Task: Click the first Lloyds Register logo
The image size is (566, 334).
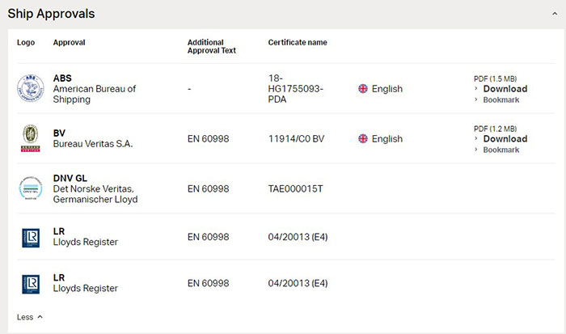Action: click(x=31, y=238)
